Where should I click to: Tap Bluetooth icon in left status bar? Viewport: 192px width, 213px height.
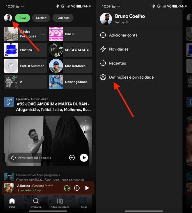pyautogui.click(x=58, y=6)
